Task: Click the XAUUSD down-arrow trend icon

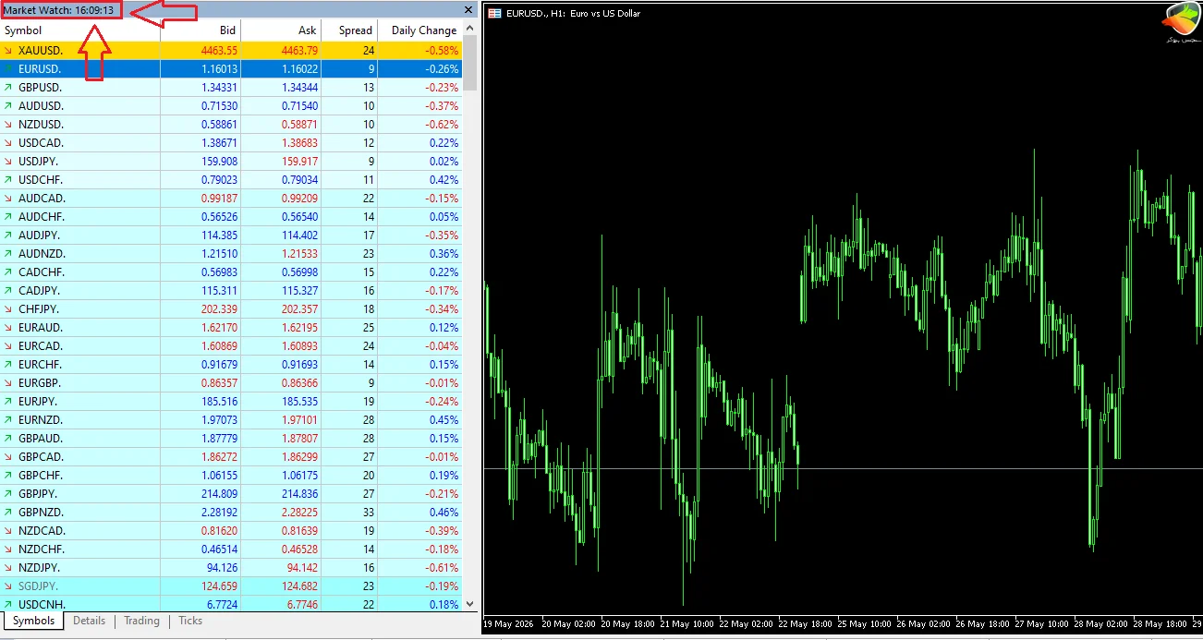Action: tap(8, 50)
